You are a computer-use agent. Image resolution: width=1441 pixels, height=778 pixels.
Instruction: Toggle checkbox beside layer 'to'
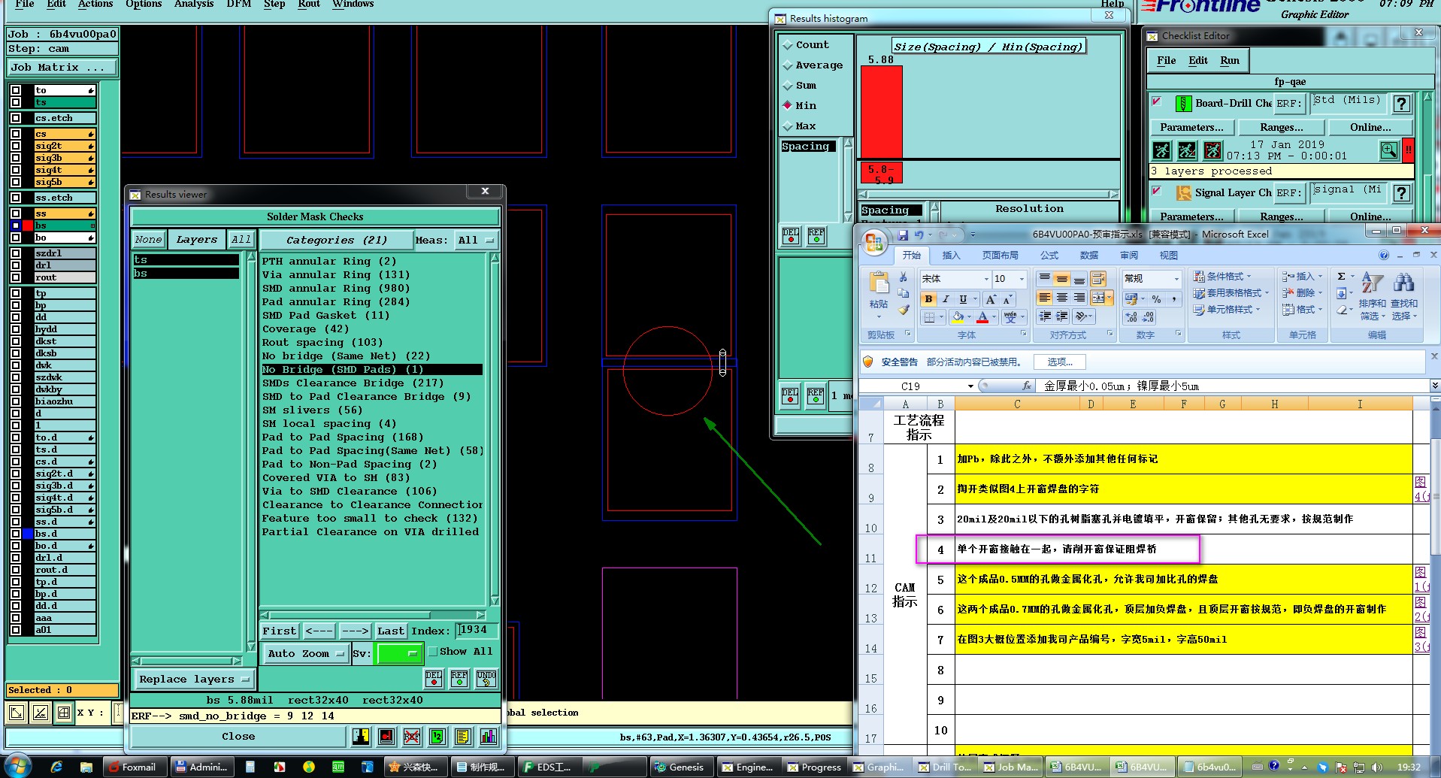click(16, 90)
